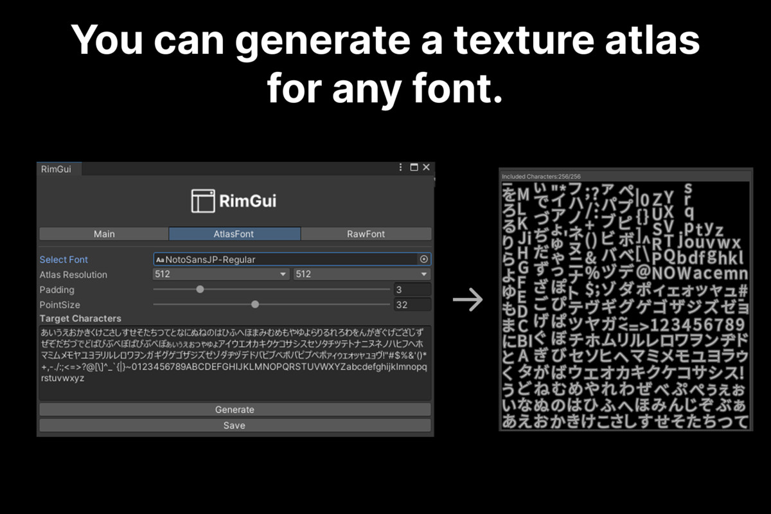Maximize the RimGui window

pyautogui.click(x=414, y=168)
